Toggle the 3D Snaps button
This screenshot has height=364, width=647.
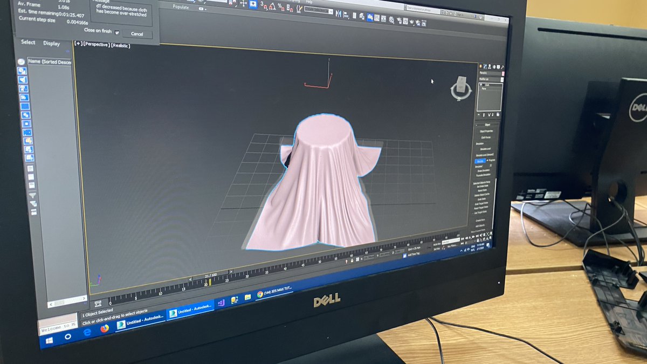[x=264, y=5]
